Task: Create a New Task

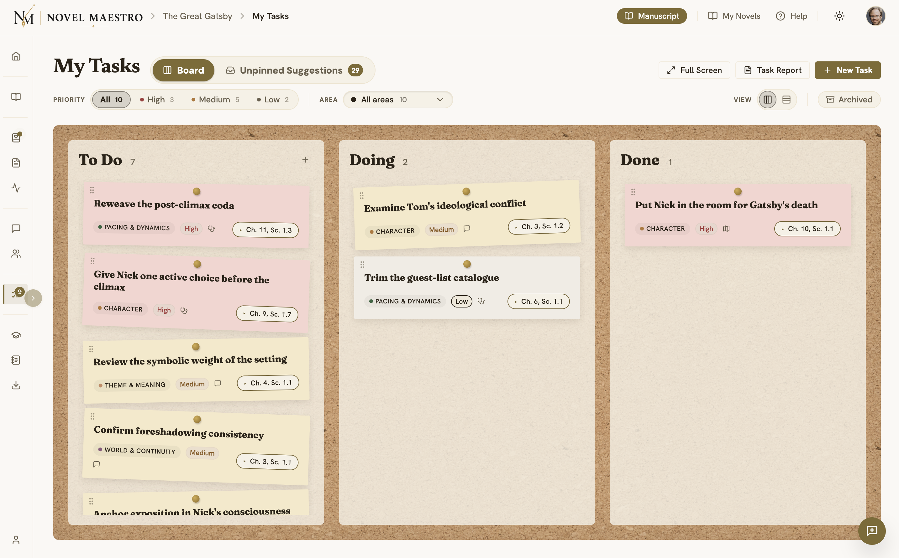Action: pos(848,70)
